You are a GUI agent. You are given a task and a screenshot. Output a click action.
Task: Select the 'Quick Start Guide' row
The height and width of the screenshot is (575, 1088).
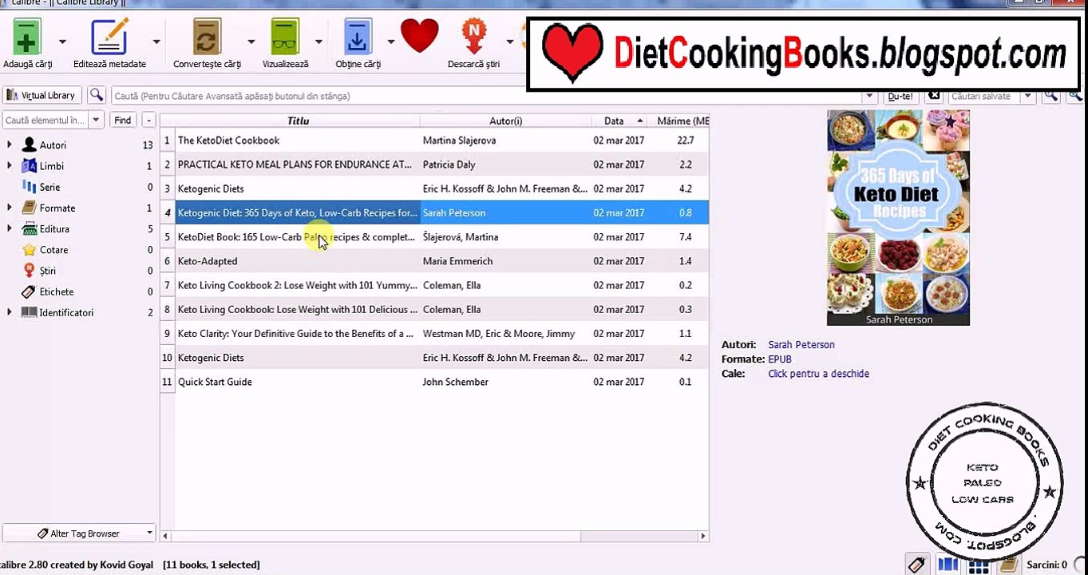[434, 382]
